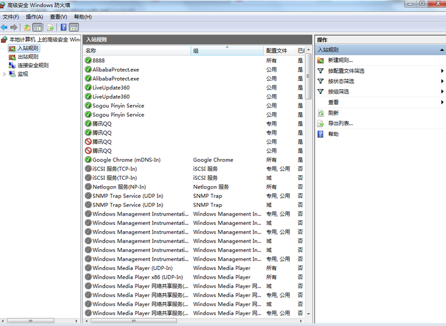This screenshot has height=326, width=446.
Task: Open the 按状态筛选 submenu arrow
Action: pos(442,81)
